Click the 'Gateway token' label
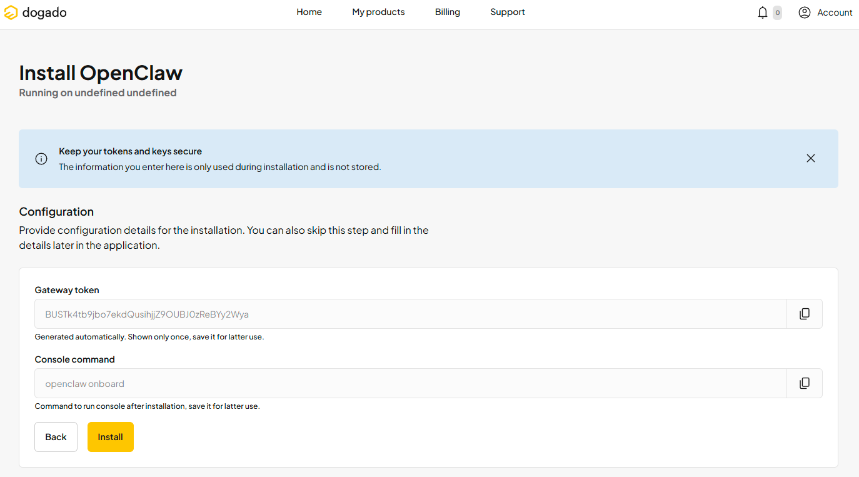 67,290
